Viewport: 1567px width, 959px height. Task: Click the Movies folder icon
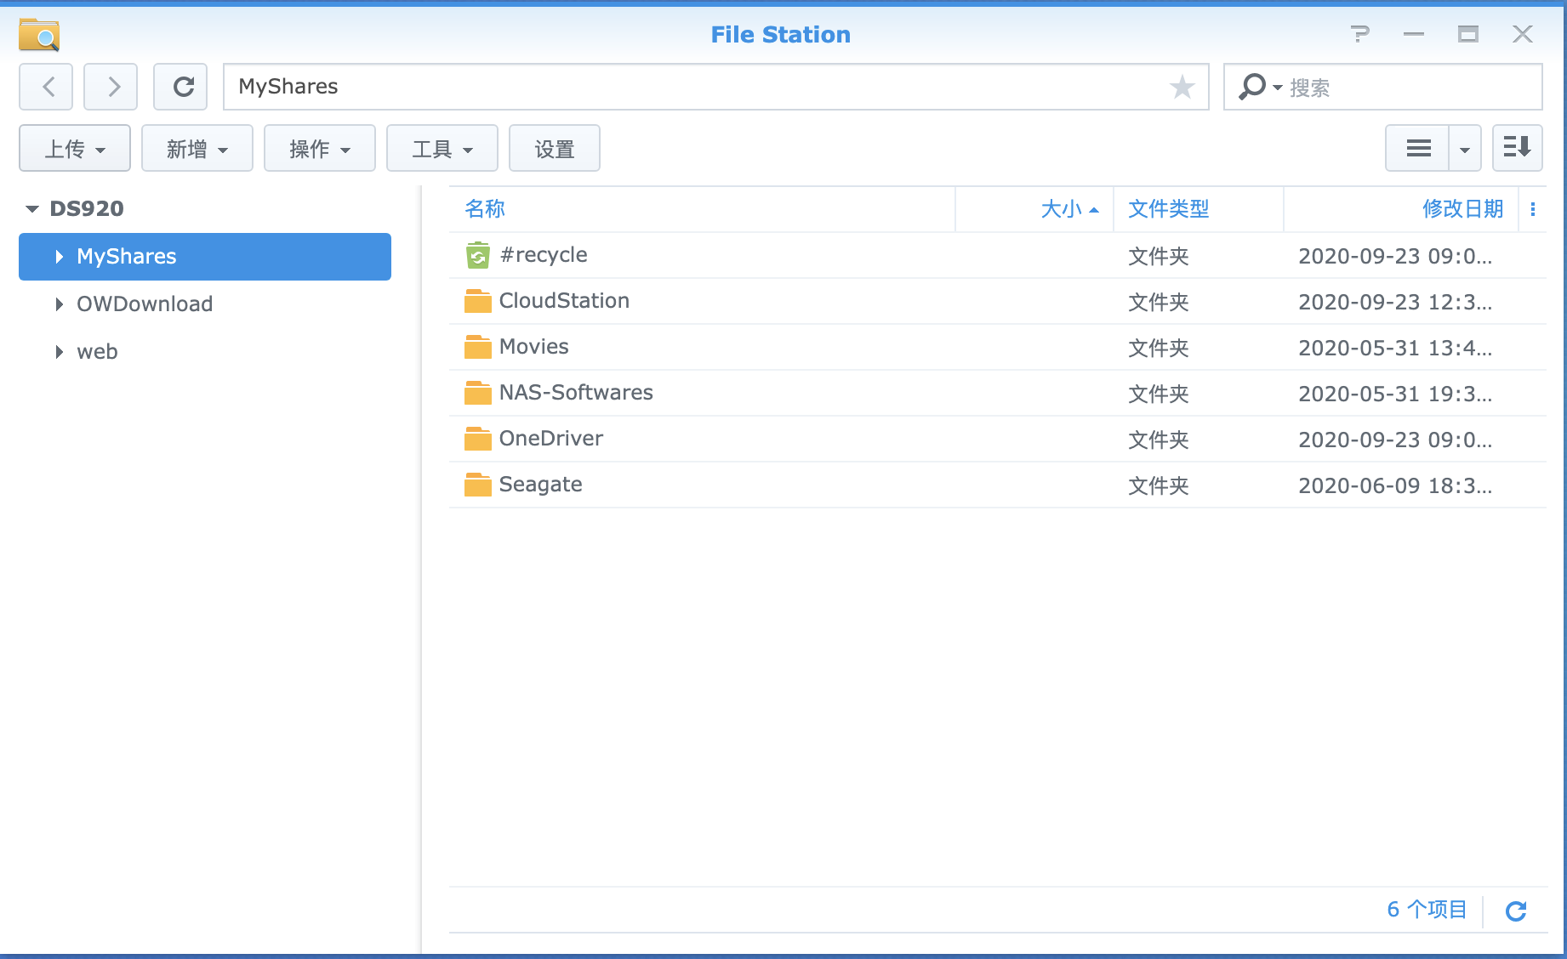click(478, 347)
